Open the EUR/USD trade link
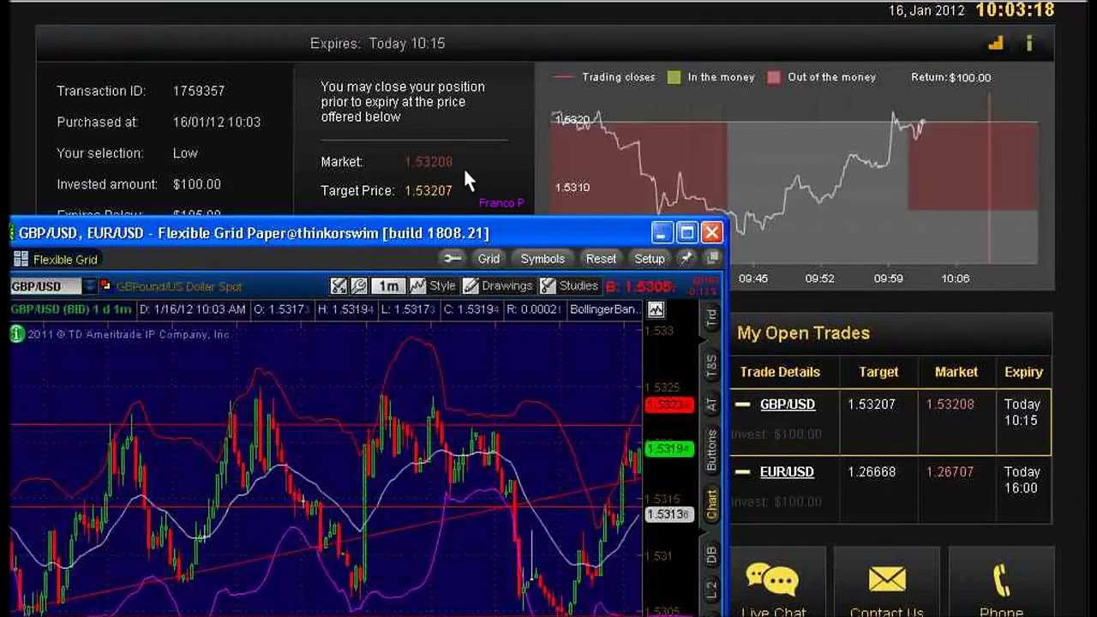Image resolution: width=1097 pixels, height=617 pixels. coord(787,472)
